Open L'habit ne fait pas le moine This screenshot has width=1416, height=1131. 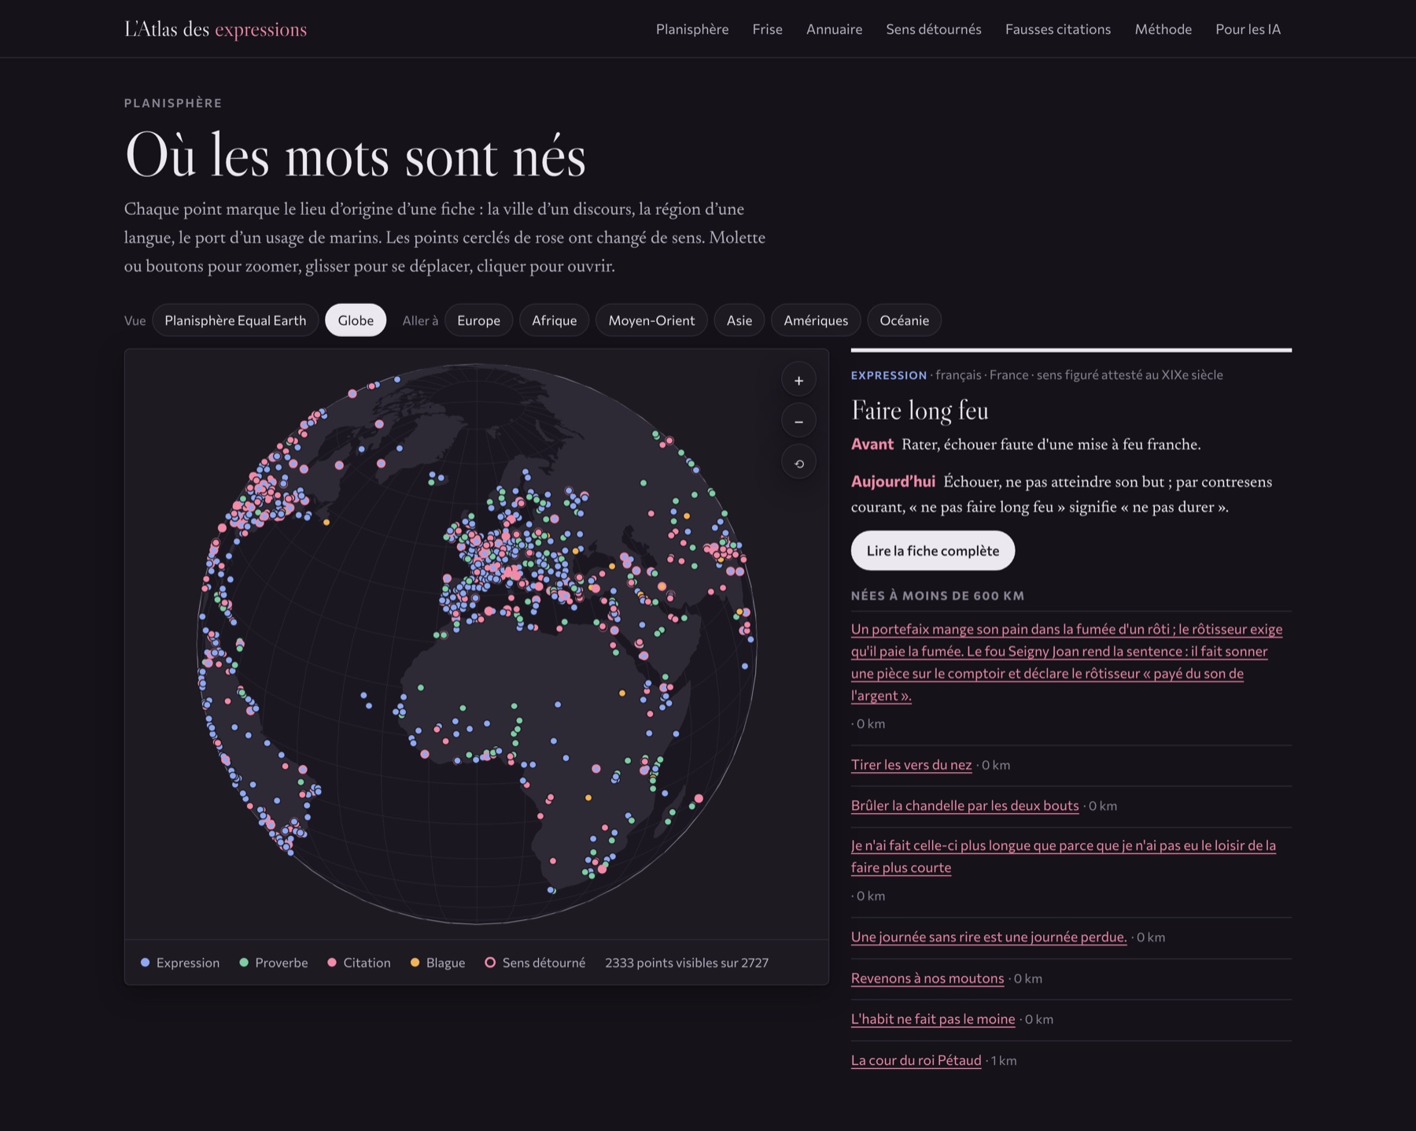[933, 1019]
